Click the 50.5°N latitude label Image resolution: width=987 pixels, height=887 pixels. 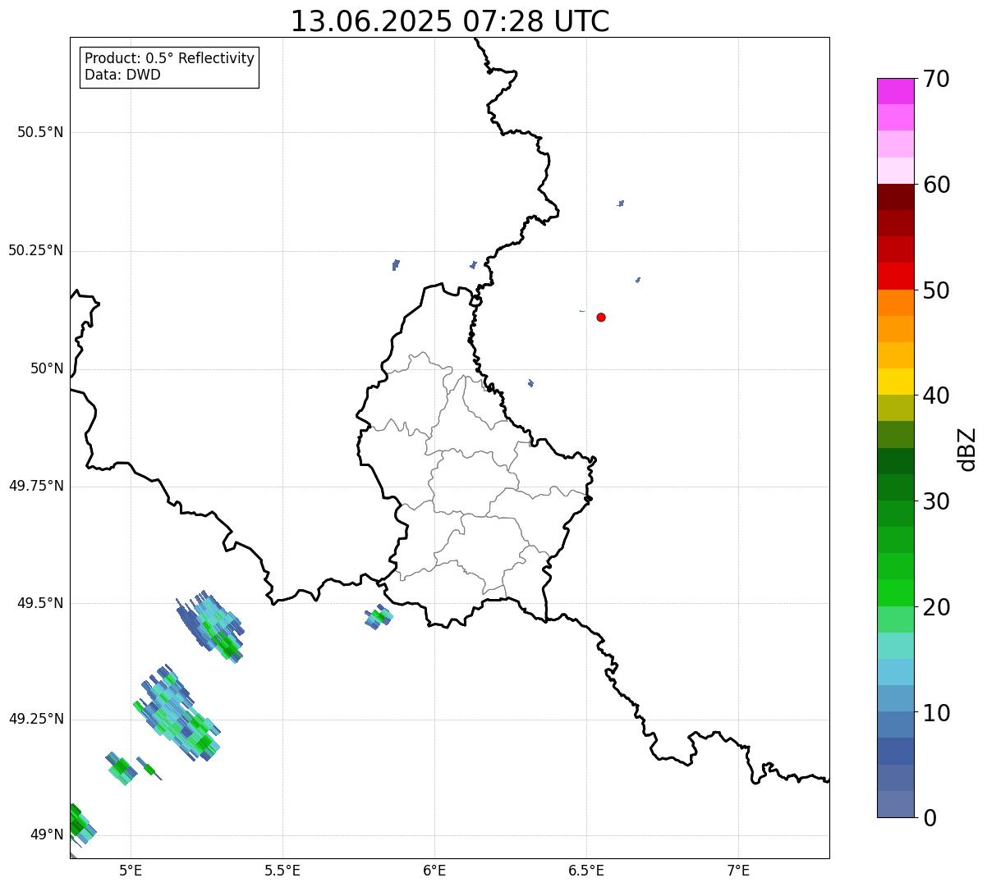(40, 132)
